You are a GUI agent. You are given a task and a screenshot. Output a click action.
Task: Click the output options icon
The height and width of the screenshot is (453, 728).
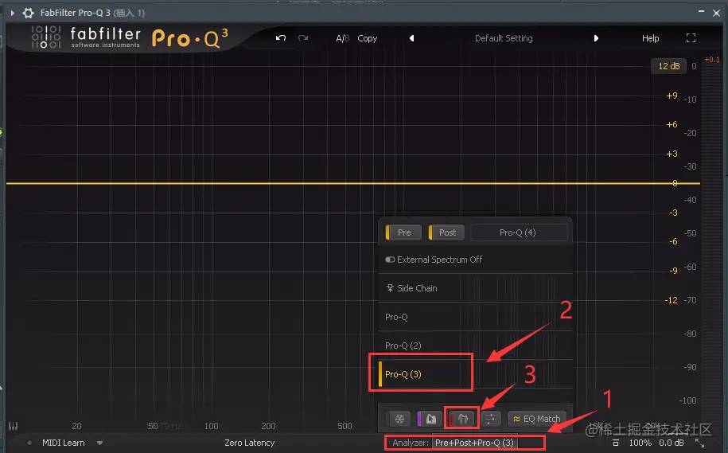point(616,443)
